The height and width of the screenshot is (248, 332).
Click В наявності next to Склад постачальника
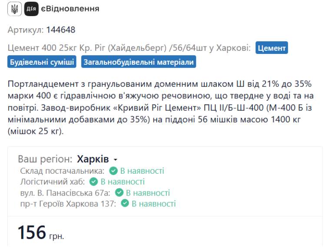142,171
